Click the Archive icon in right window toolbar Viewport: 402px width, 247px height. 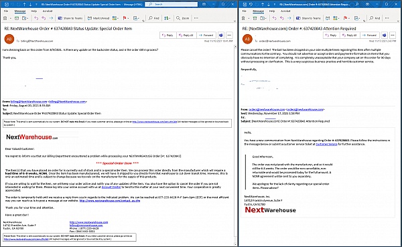point(255,18)
